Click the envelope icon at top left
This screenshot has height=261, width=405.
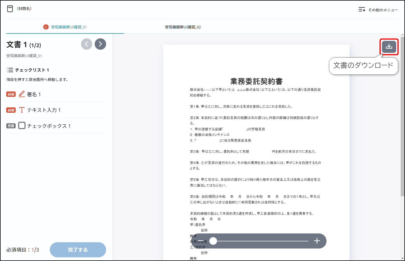(10, 9)
